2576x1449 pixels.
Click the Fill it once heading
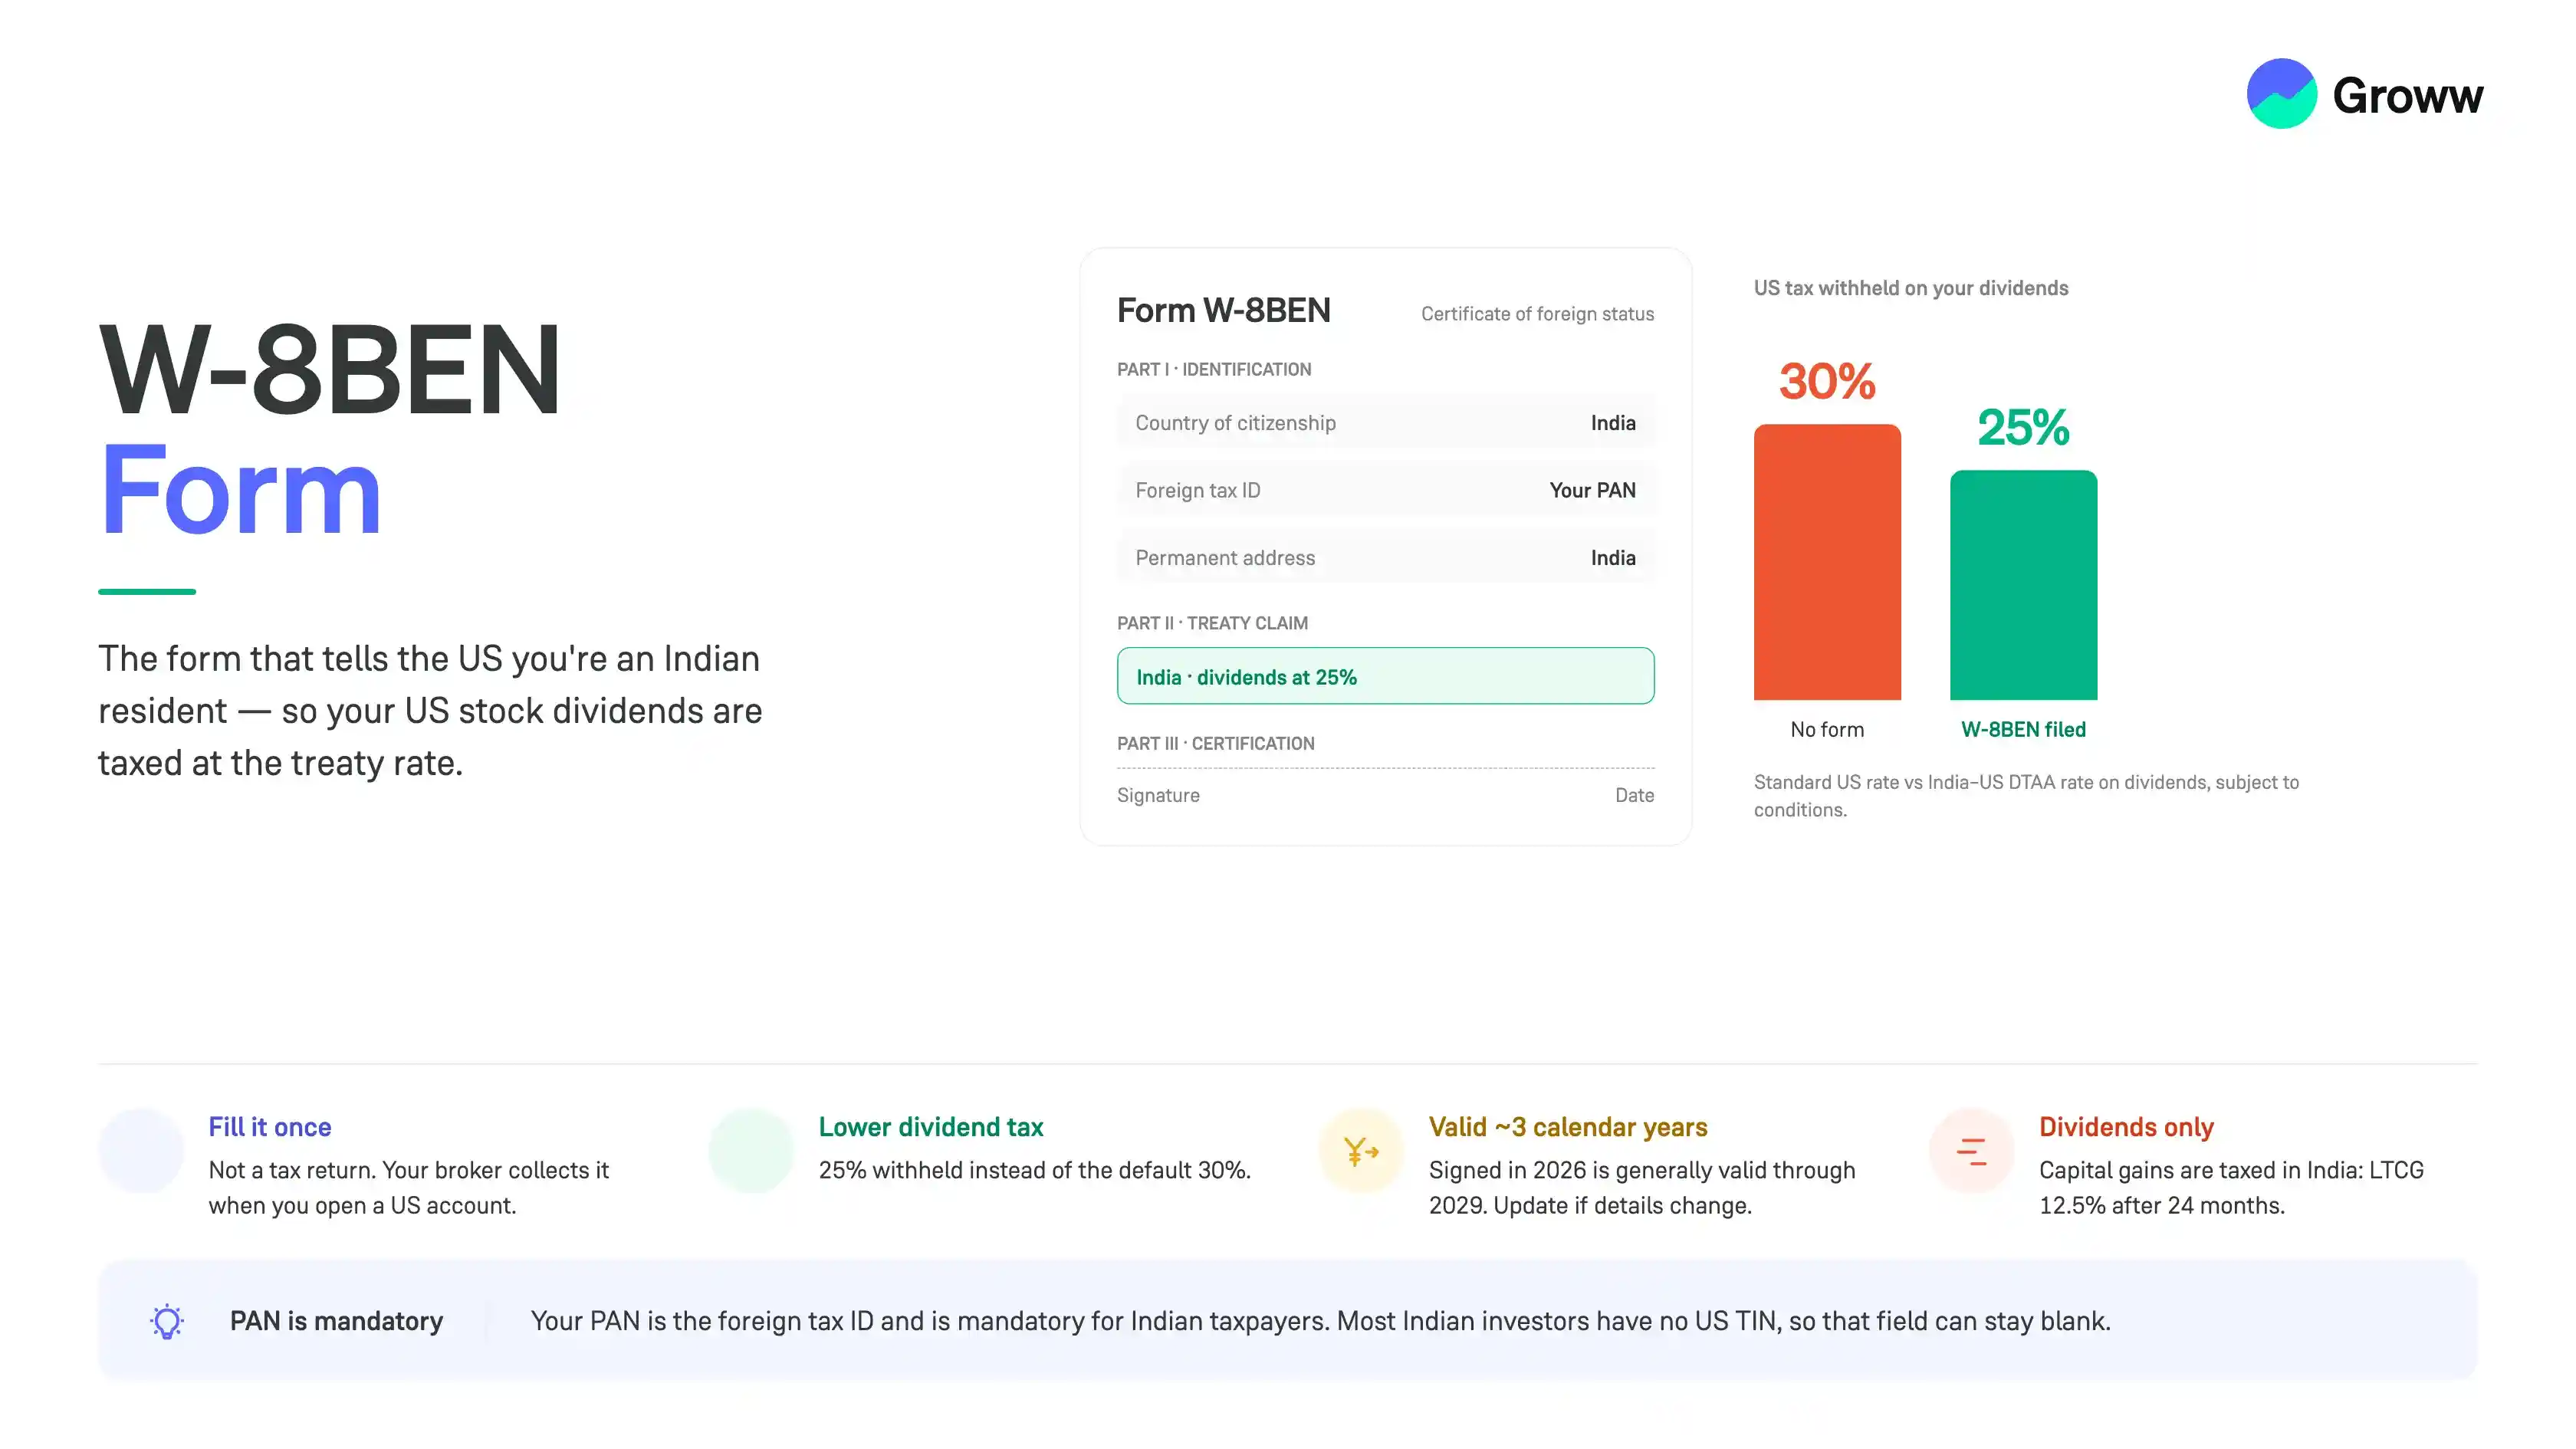click(x=270, y=1127)
